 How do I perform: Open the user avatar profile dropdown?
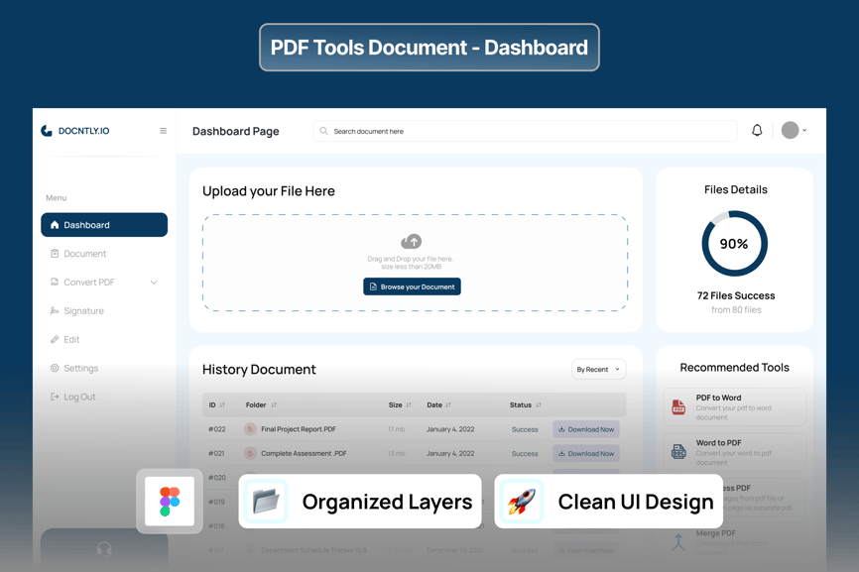pyautogui.click(x=794, y=131)
